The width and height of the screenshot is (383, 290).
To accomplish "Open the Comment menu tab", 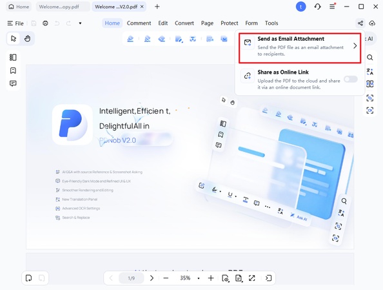I will click(x=139, y=23).
